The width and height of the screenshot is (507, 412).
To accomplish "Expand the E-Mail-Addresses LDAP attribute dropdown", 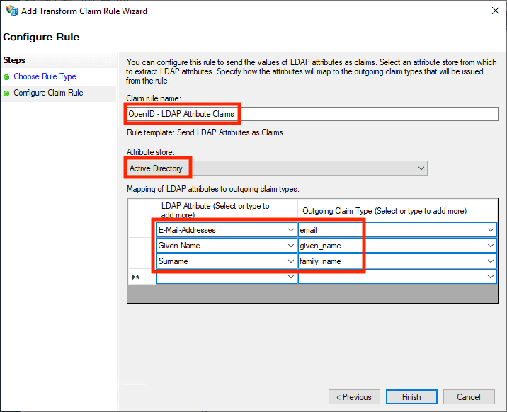I will (291, 230).
